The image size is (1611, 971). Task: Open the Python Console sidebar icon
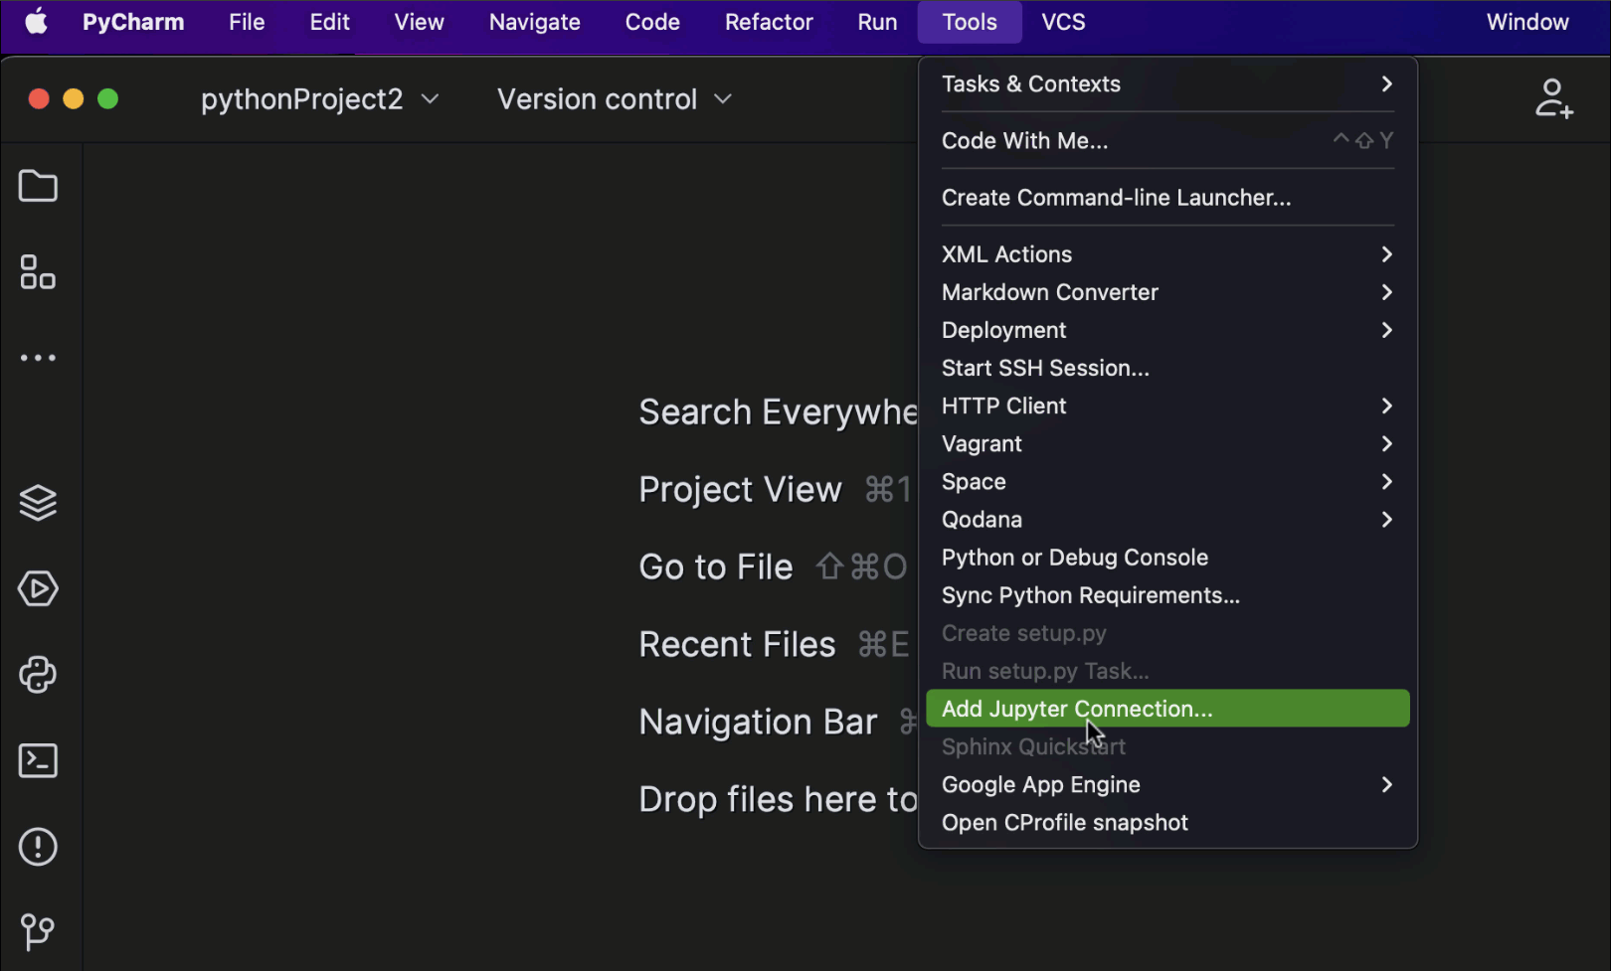(38, 675)
